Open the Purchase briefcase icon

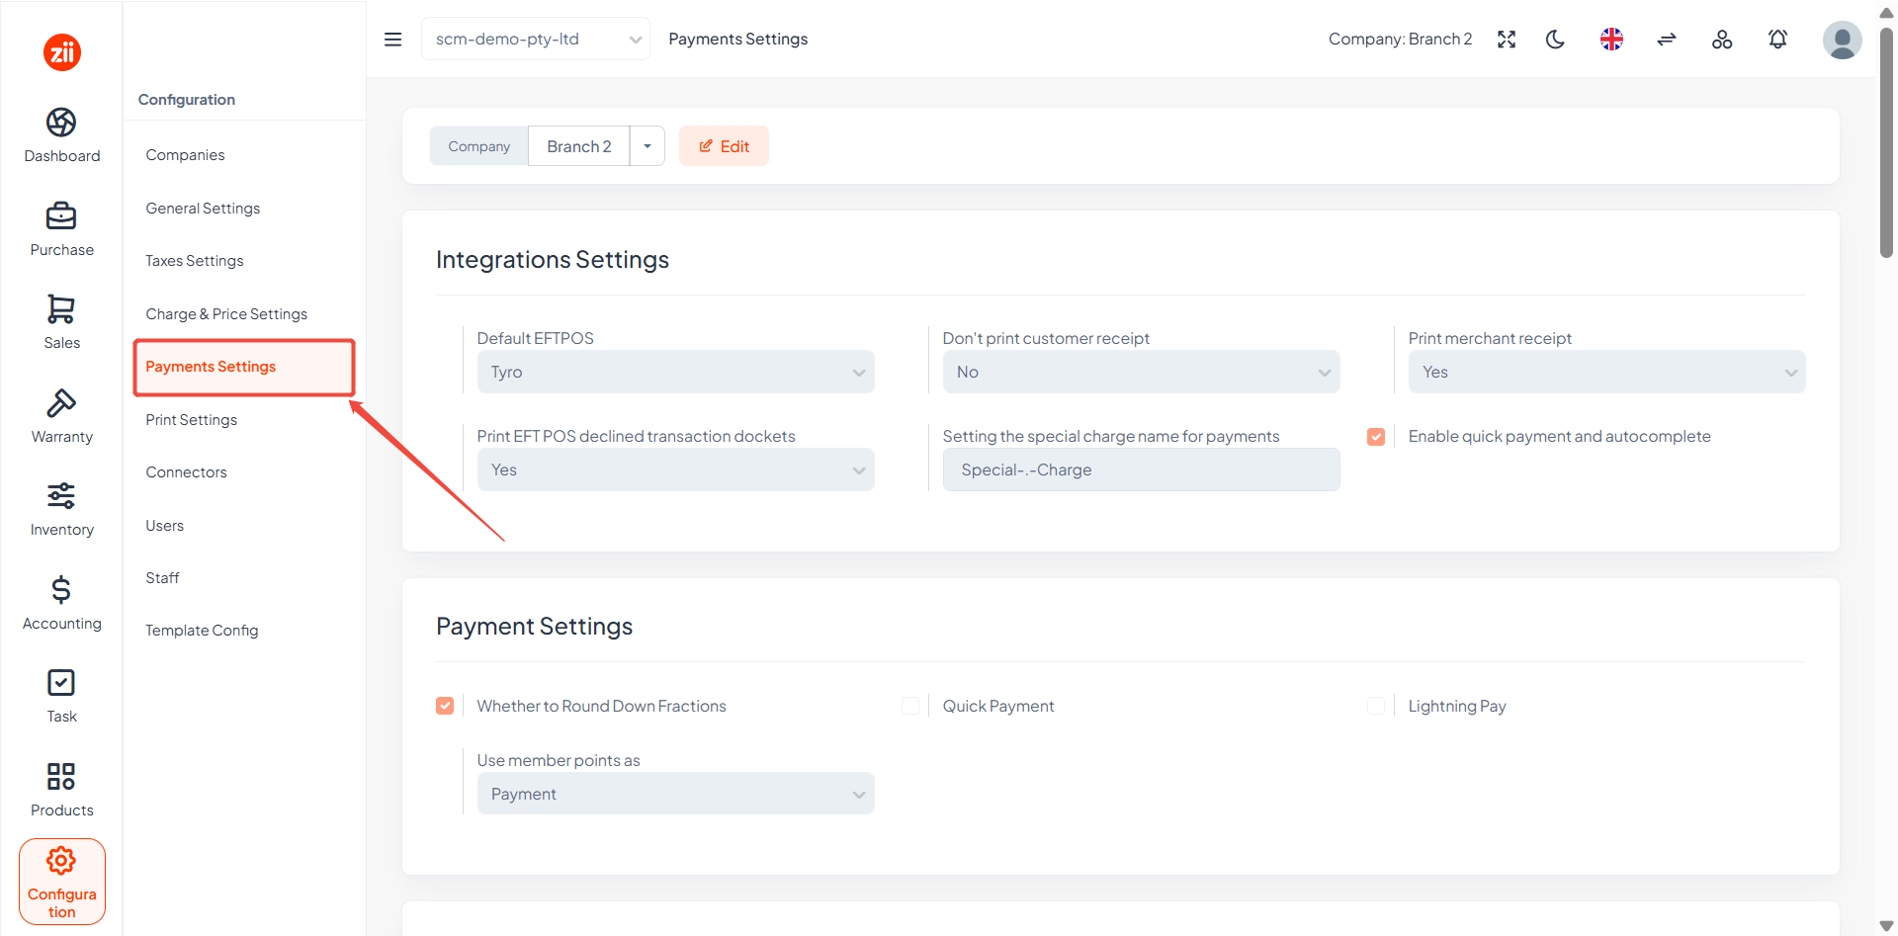[x=61, y=215]
